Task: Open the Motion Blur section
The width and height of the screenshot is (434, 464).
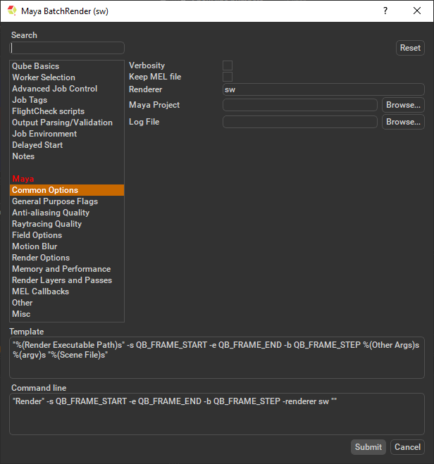Action: click(35, 246)
